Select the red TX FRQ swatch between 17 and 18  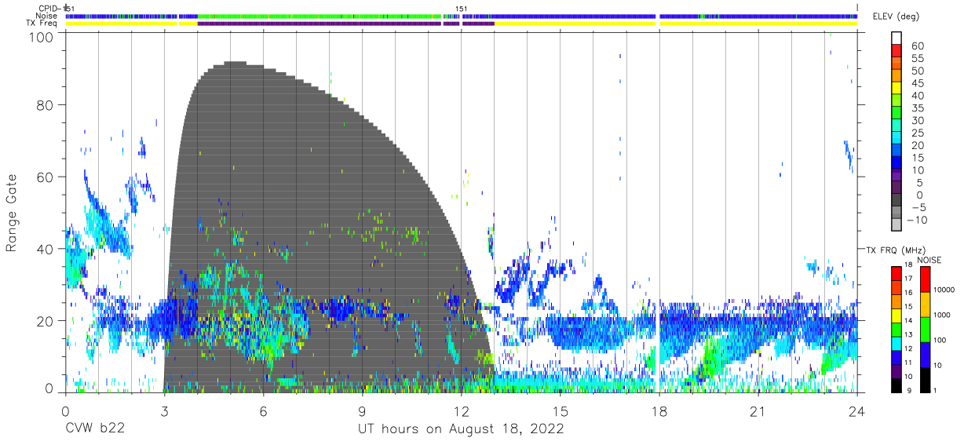(896, 273)
